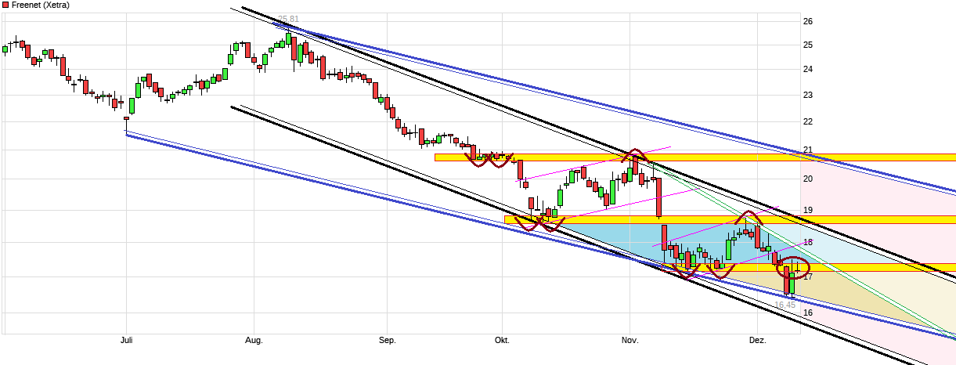Click the 25,81 high price annotation
This screenshot has width=956, height=365.
tap(289, 19)
